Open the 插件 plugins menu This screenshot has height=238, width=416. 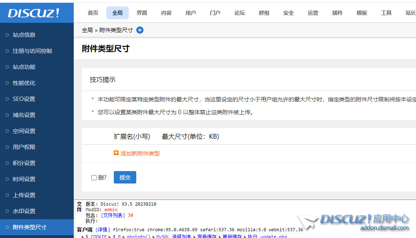tap(337, 13)
